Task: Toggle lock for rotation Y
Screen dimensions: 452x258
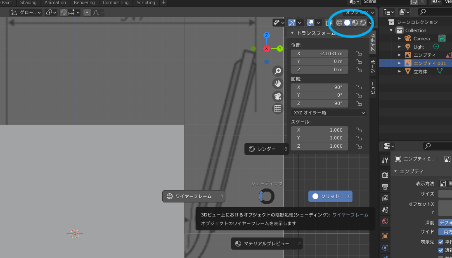Action: pos(359,95)
